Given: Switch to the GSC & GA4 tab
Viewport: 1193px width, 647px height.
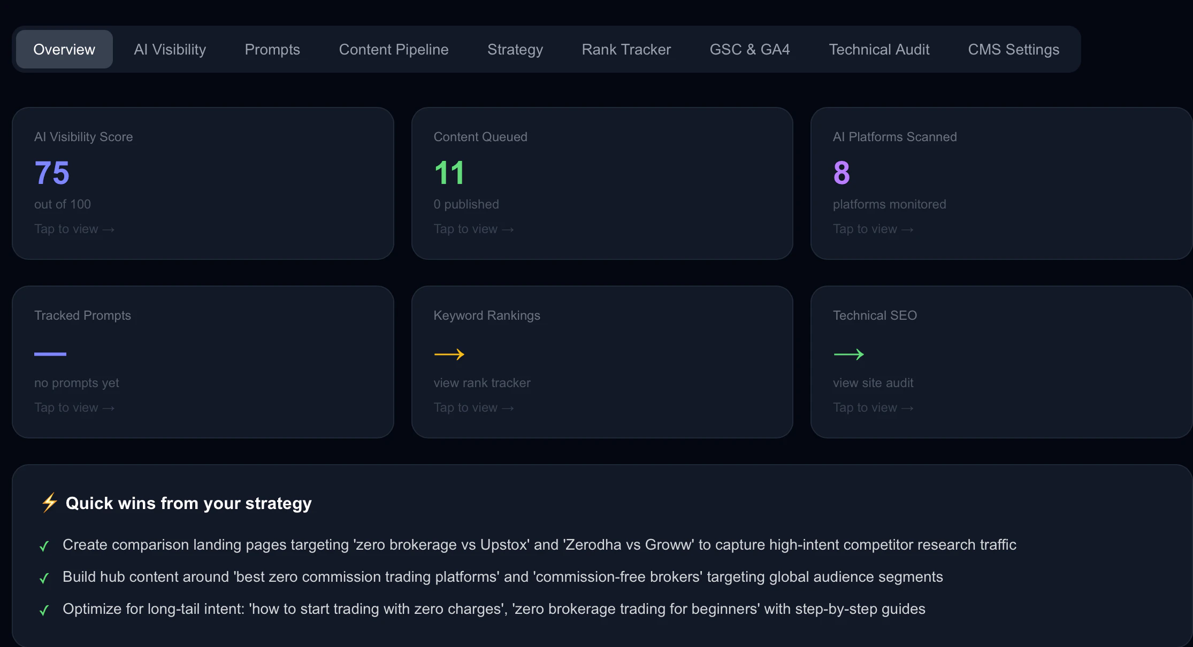Looking at the screenshot, I should tap(750, 49).
